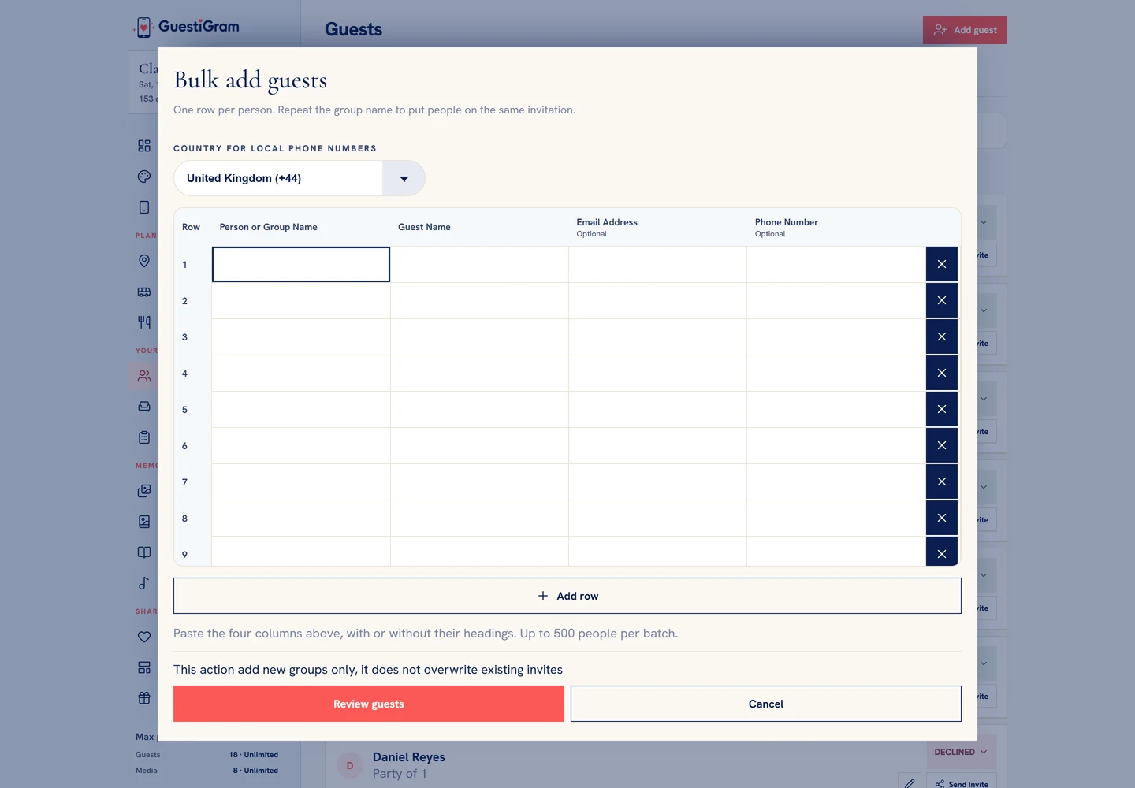This screenshot has width=1135, height=788.
Task: Cancel the bulk add guests dialog
Action: (766, 704)
